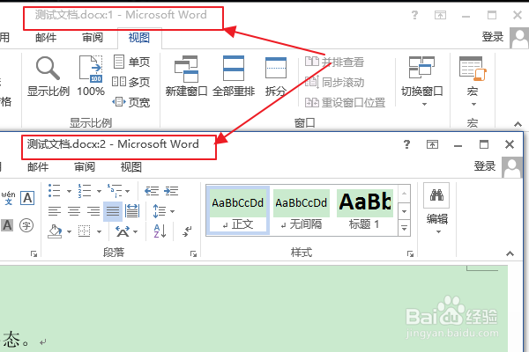Image resolution: width=529 pixels, height=352 pixels.
Task: Click the borders icon
Action: click(85, 231)
